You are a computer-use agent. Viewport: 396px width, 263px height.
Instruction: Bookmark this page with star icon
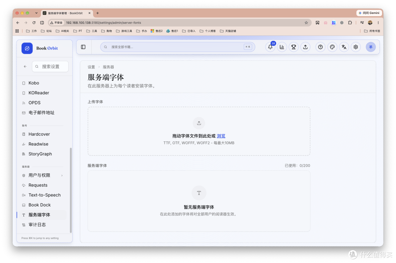point(306,23)
